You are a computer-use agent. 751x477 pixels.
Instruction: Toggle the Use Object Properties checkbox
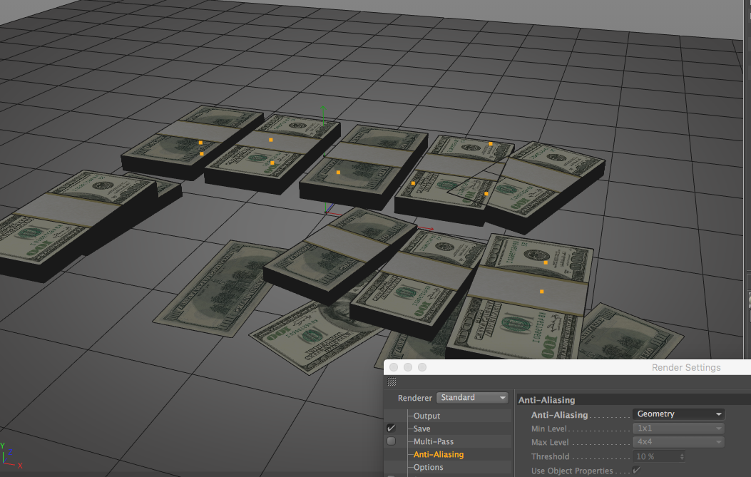[x=636, y=471]
